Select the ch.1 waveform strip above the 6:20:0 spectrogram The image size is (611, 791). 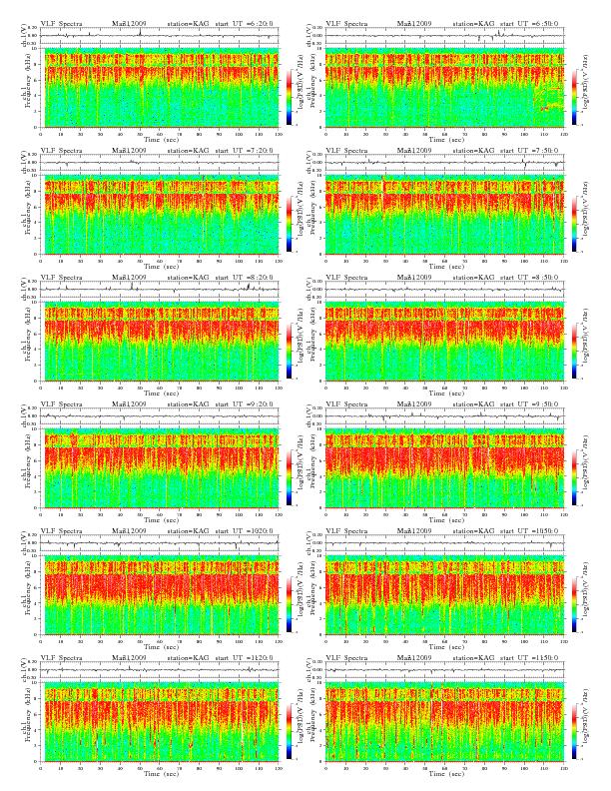[x=160, y=36]
